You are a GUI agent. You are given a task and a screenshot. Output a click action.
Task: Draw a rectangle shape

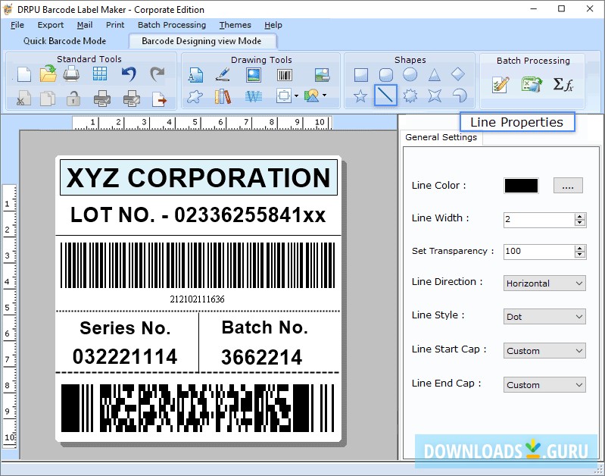click(360, 74)
